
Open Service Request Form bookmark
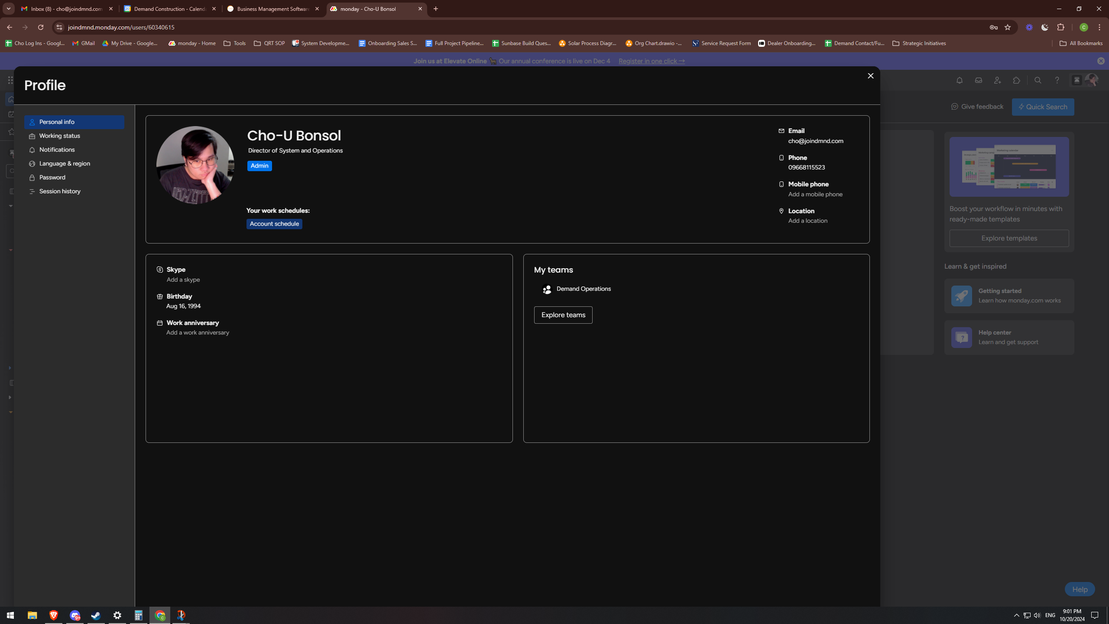click(x=721, y=43)
